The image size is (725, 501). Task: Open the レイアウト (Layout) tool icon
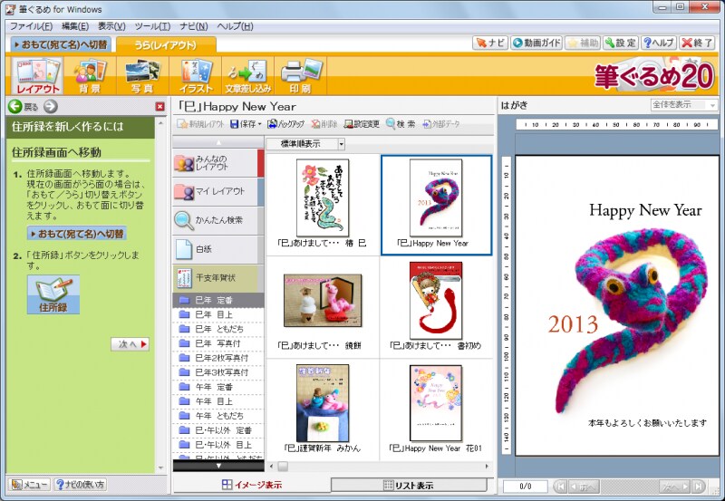coord(38,76)
